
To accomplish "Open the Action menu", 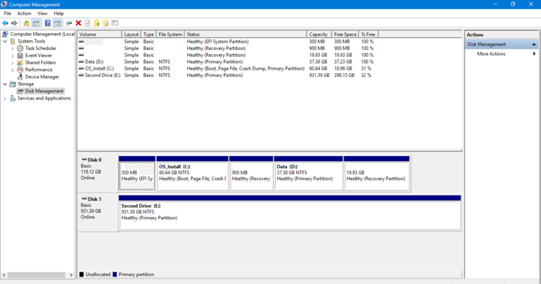I will click(x=24, y=14).
